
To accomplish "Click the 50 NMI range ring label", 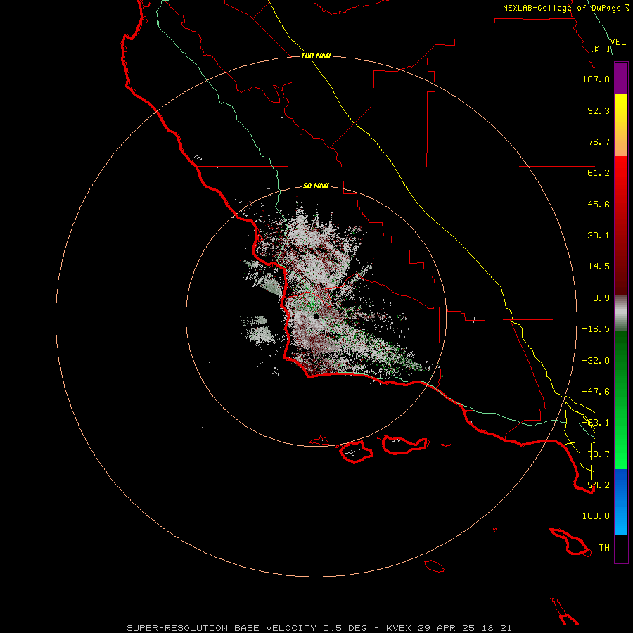I will pos(316,186).
